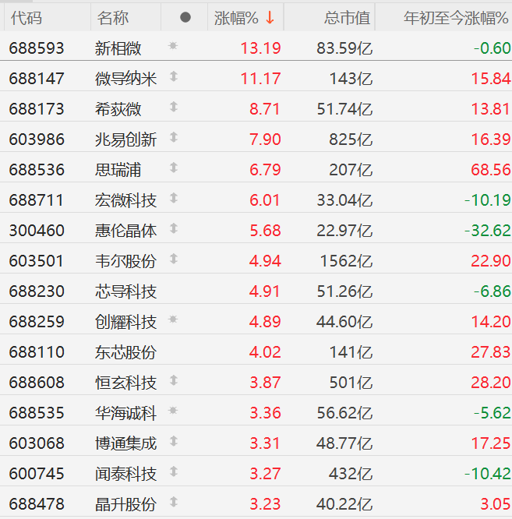
Task: Click the arrow icon beside 晶升股份
Action: 174,502
